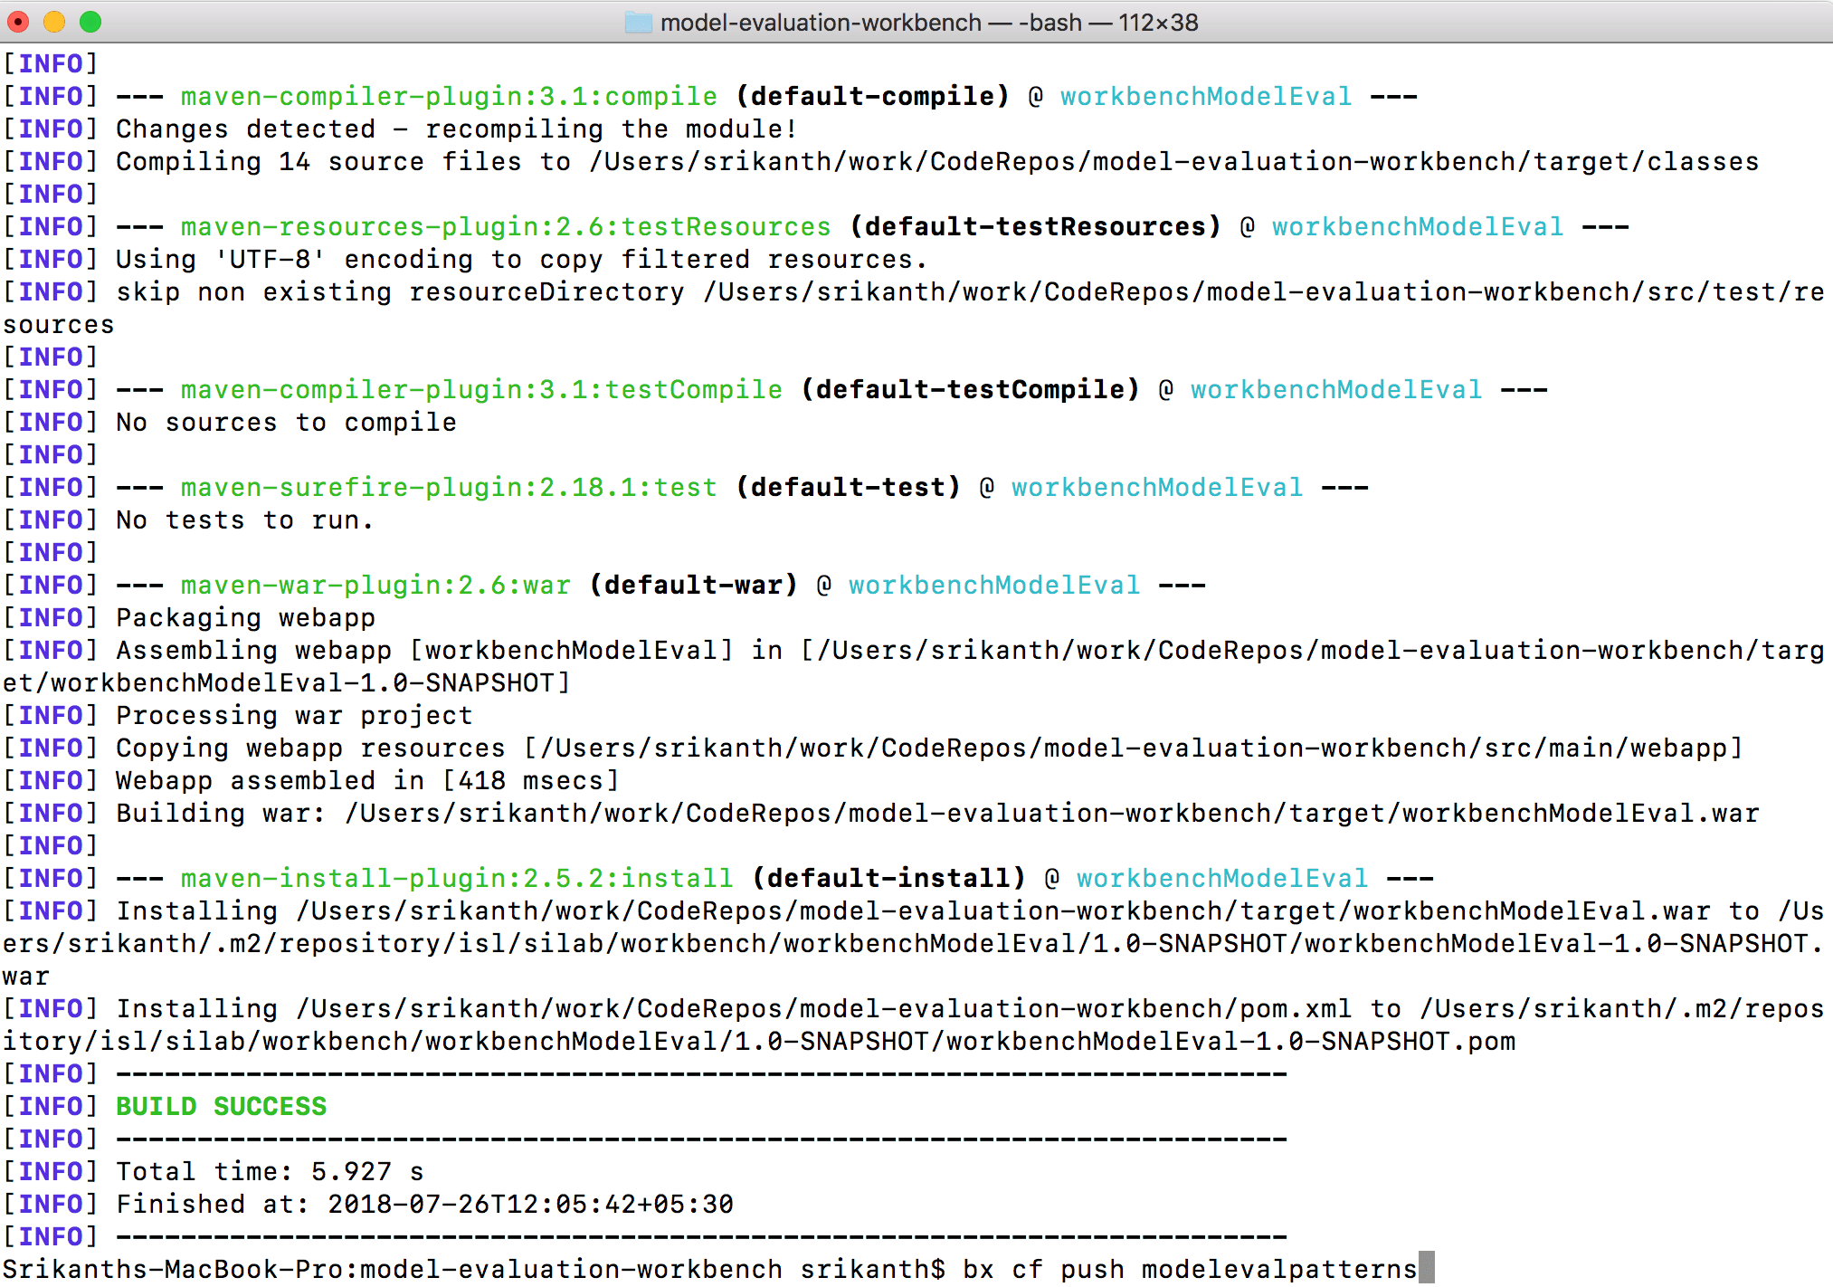Viewport: 1833px width, 1287px height.
Task: Click '(default-compile)' bold text
Action: tap(872, 96)
